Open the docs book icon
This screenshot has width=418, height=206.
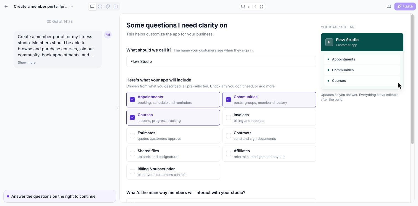[389, 6]
